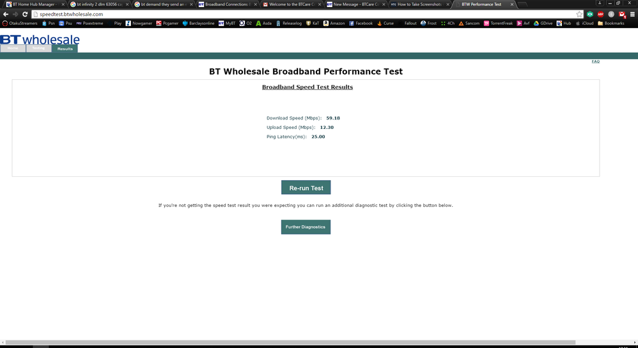
Task: Open the TorrentFreak bookmark
Action: pyautogui.click(x=498, y=24)
